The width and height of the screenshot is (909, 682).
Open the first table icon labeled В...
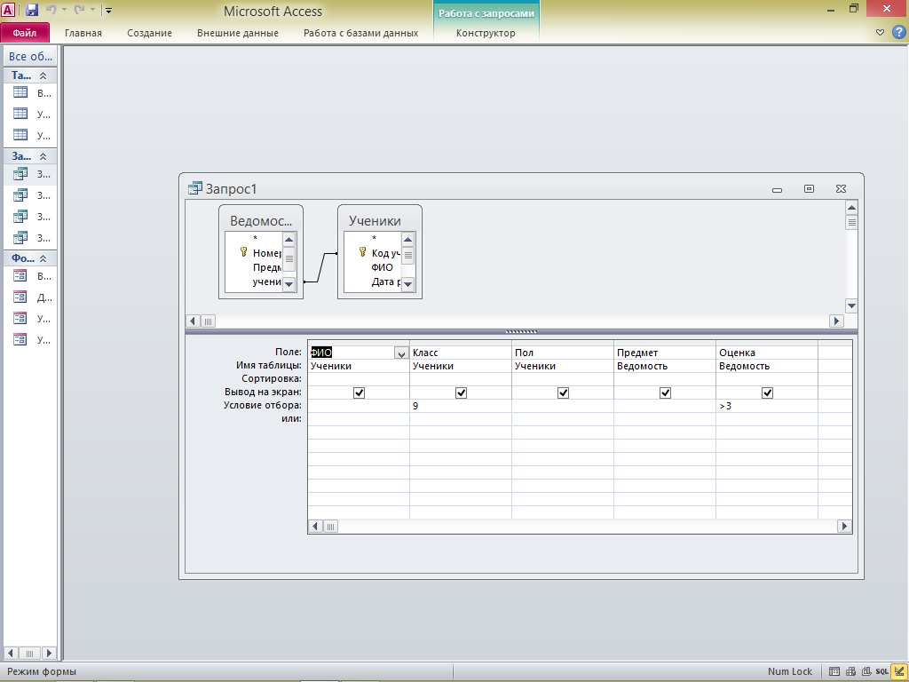[x=20, y=92]
